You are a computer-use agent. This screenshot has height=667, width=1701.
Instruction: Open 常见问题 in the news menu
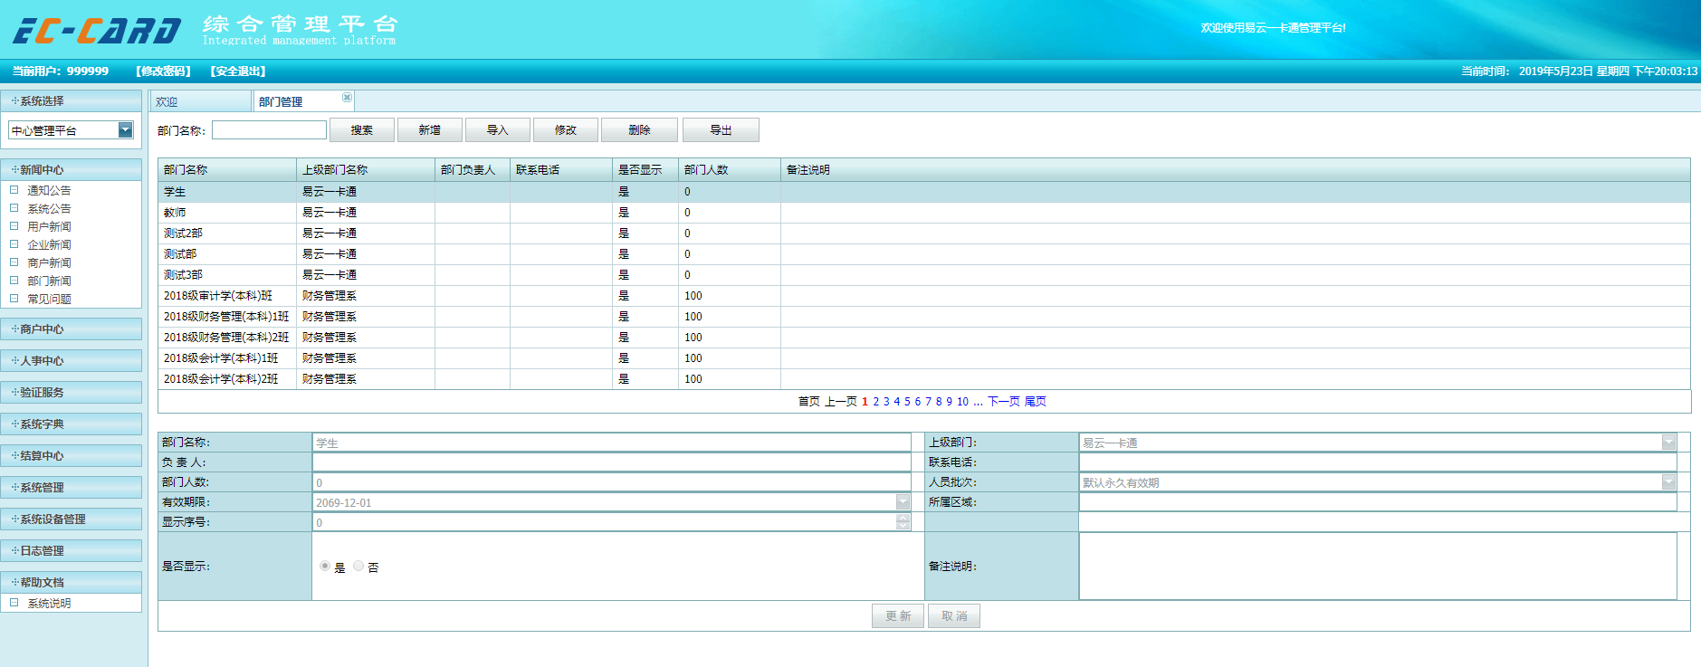coord(49,299)
